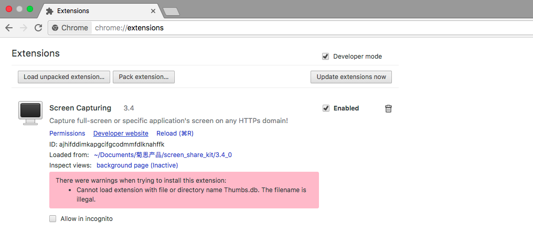Click the browser forward arrow
The width and height of the screenshot is (533, 233).
(24, 28)
